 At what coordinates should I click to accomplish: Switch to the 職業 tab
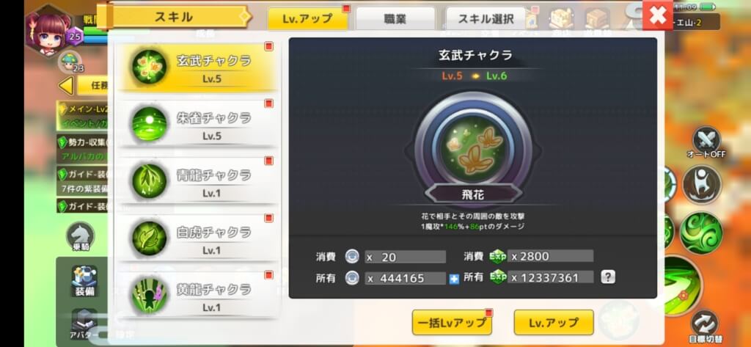[x=395, y=18]
